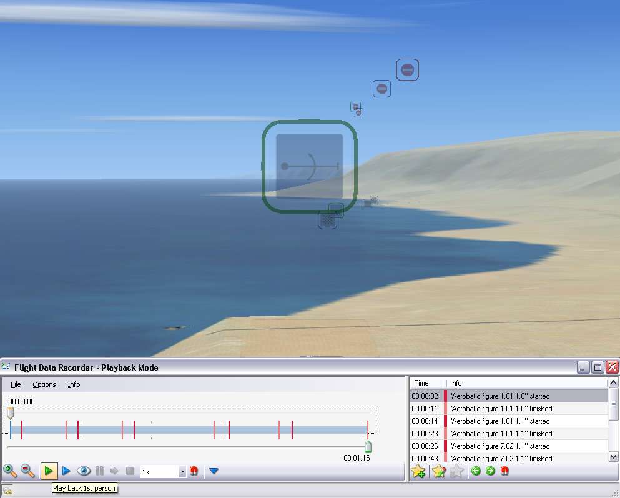Image resolution: width=620 pixels, height=498 pixels.
Task: Click the zoom in timeline icon
Action: click(11, 471)
